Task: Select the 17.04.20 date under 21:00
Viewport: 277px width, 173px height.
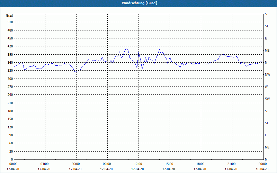Action: (231, 169)
